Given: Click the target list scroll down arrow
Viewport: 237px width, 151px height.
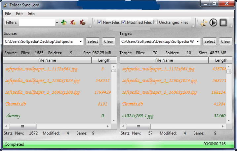Looking at the screenshot, I should 229,121.
